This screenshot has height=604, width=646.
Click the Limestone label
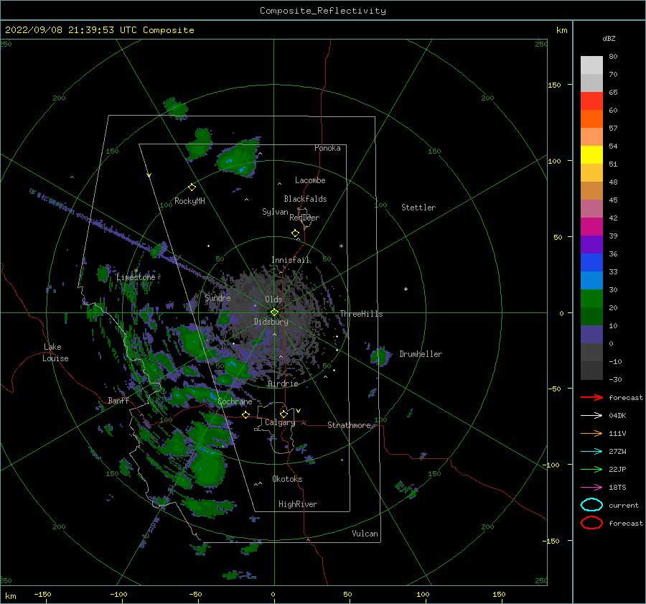click(136, 277)
